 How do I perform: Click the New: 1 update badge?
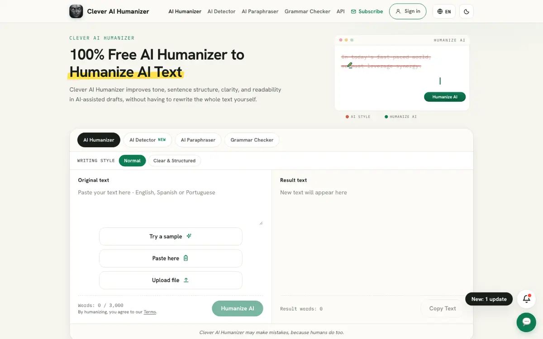(489, 299)
